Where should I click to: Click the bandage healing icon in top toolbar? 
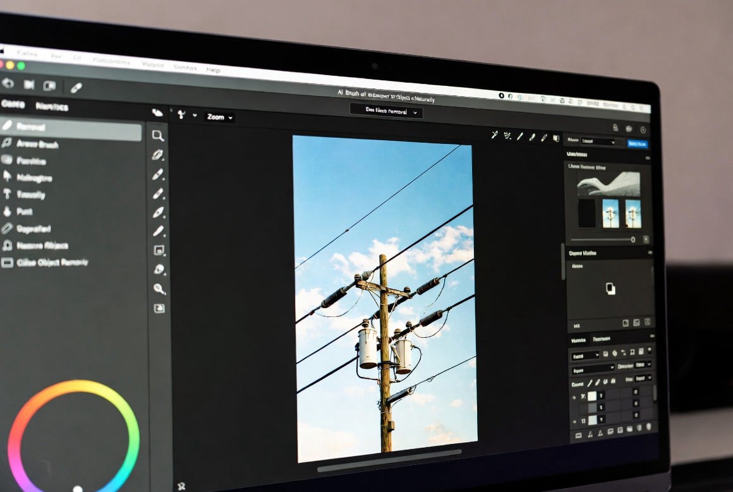click(76, 87)
